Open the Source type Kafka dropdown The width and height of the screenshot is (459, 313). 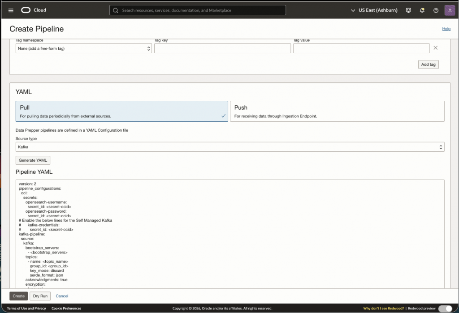[x=230, y=147]
